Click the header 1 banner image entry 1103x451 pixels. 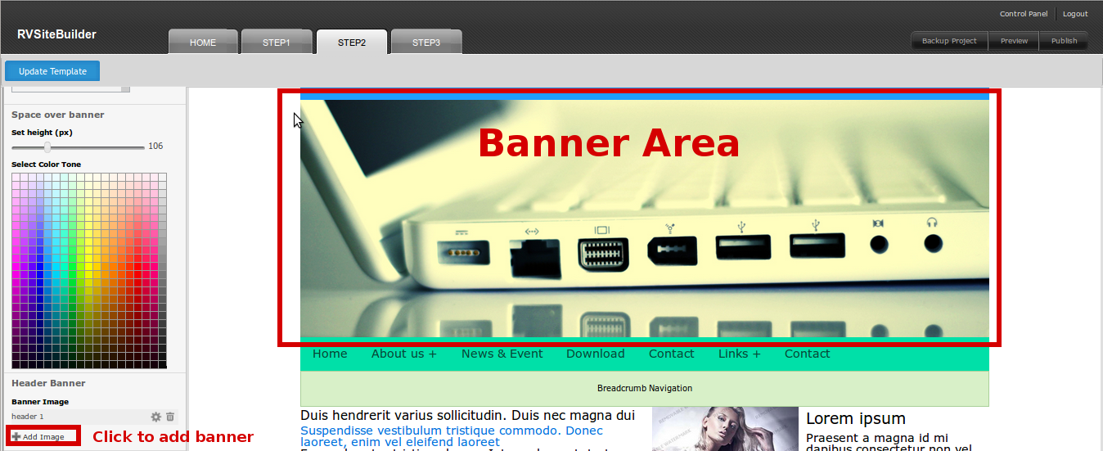click(x=28, y=417)
